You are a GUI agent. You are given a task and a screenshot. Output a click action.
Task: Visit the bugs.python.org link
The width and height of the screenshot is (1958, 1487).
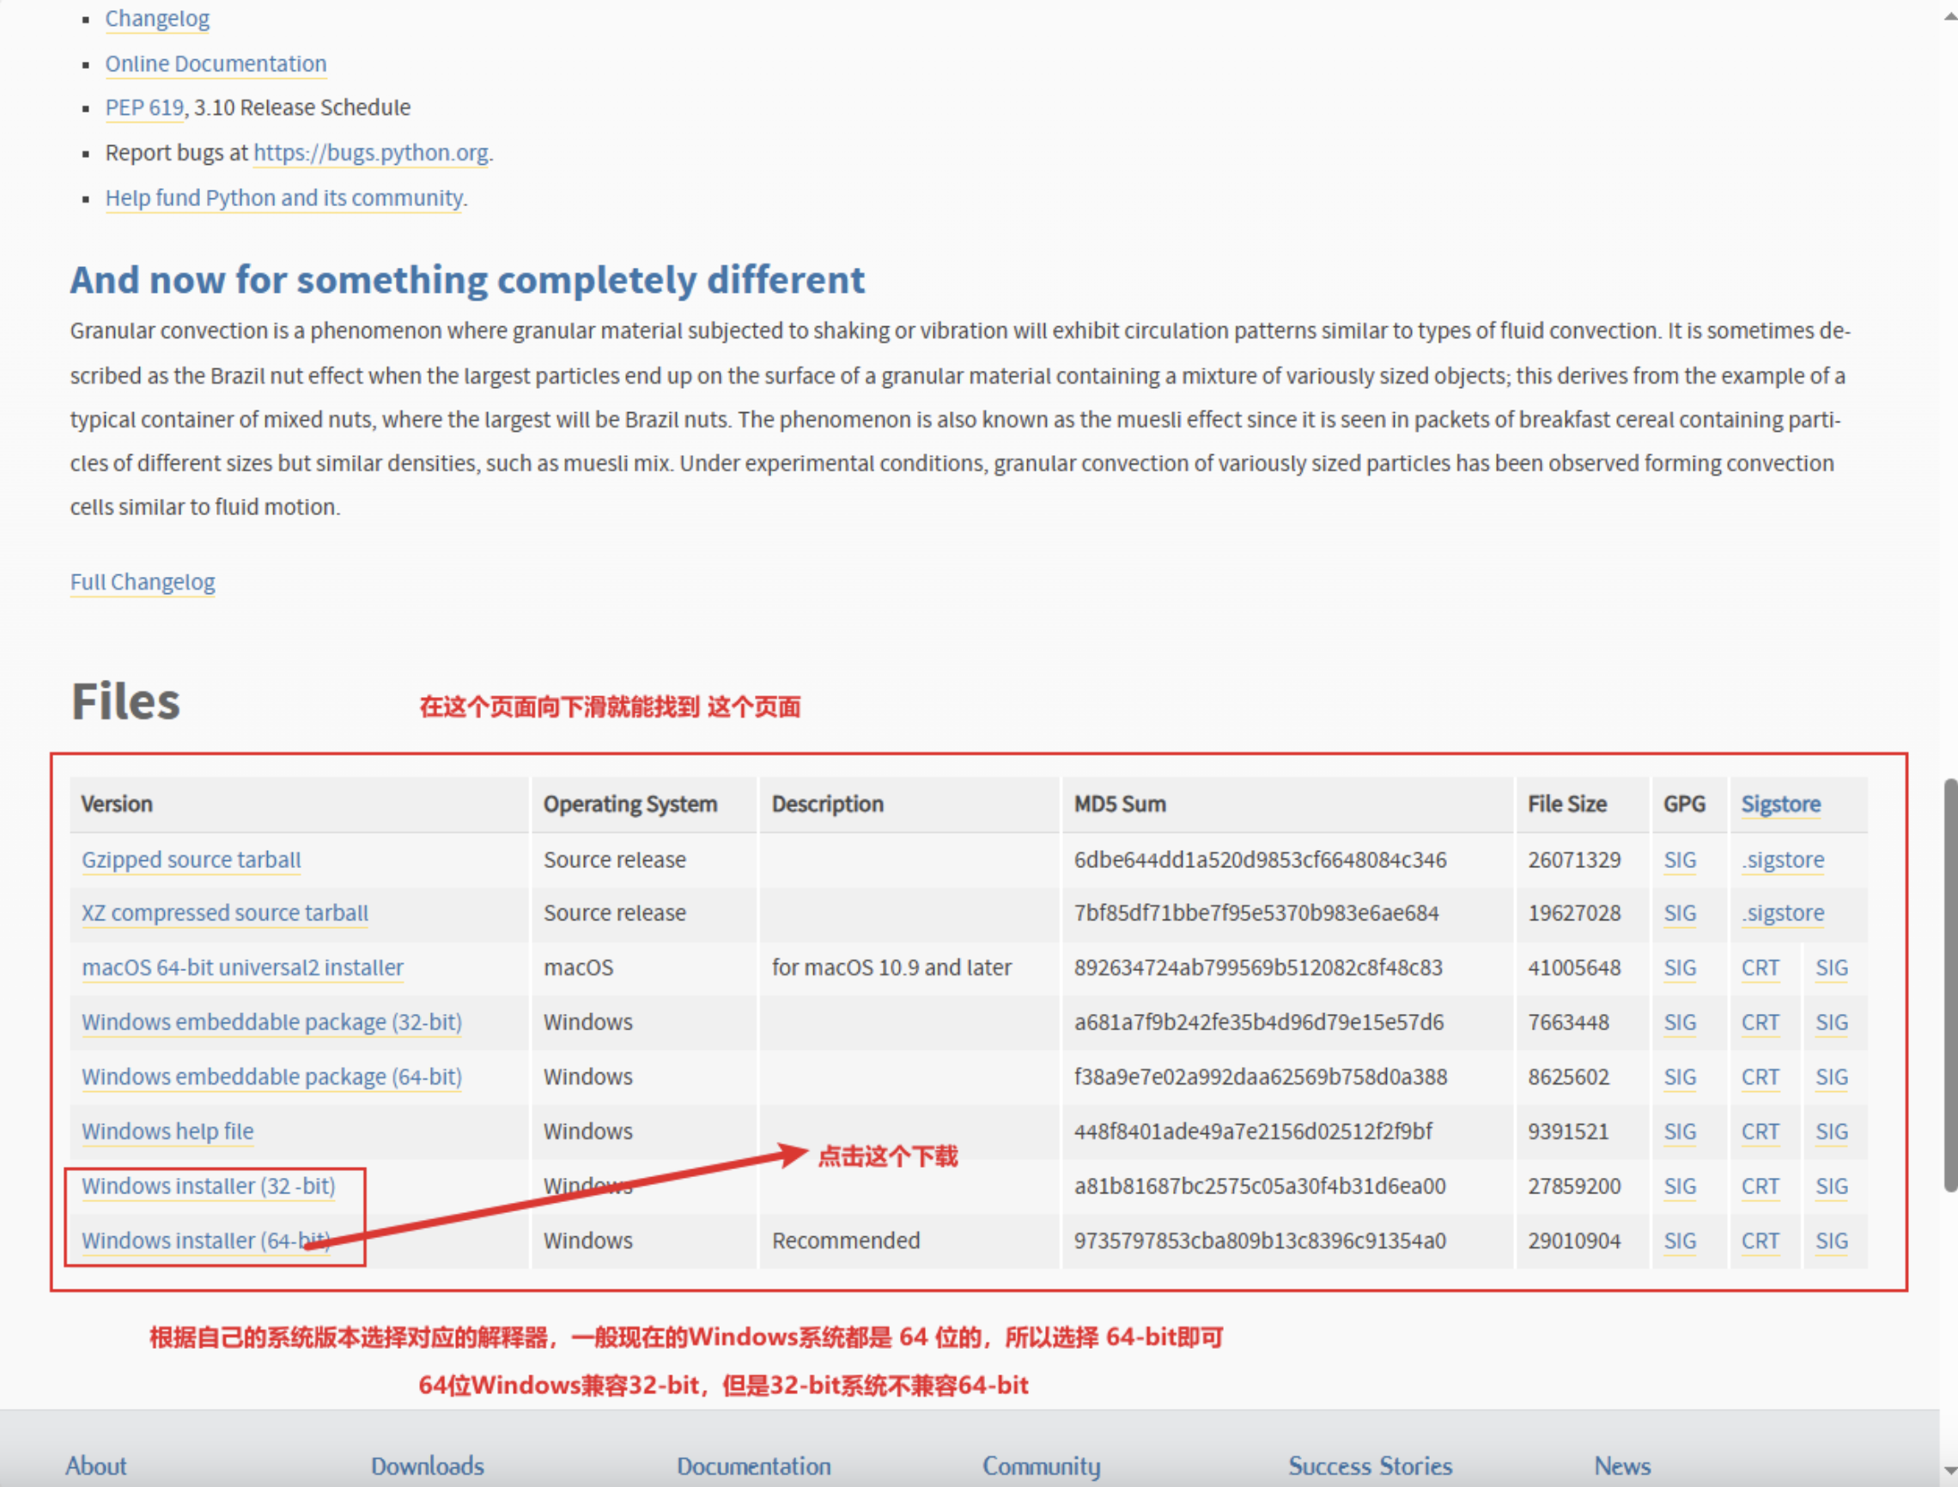pyautogui.click(x=371, y=153)
